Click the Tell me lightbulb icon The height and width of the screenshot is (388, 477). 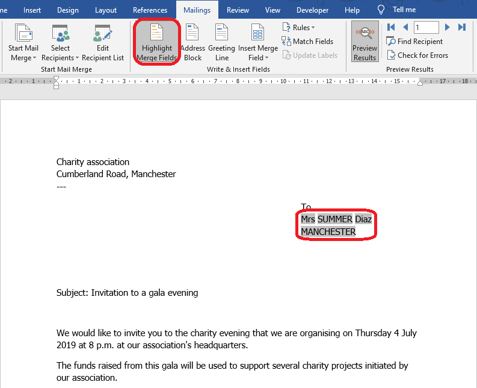[381, 10]
